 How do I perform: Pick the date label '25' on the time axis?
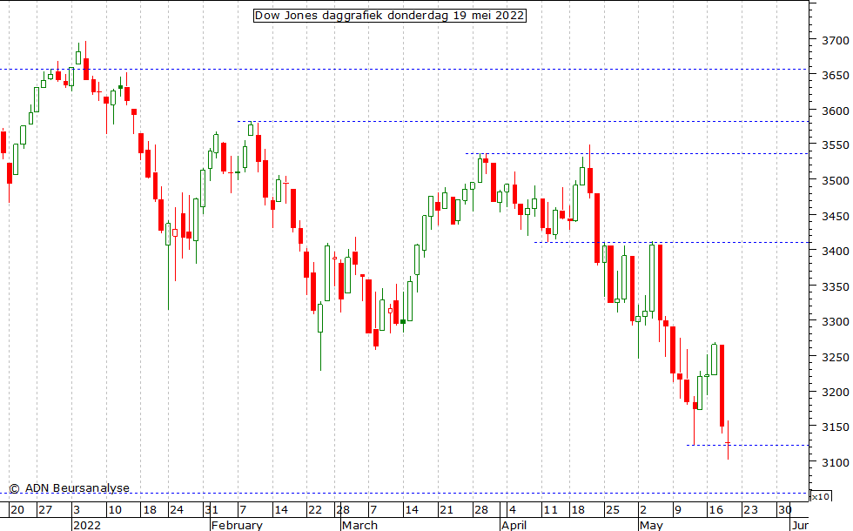tap(613, 510)
